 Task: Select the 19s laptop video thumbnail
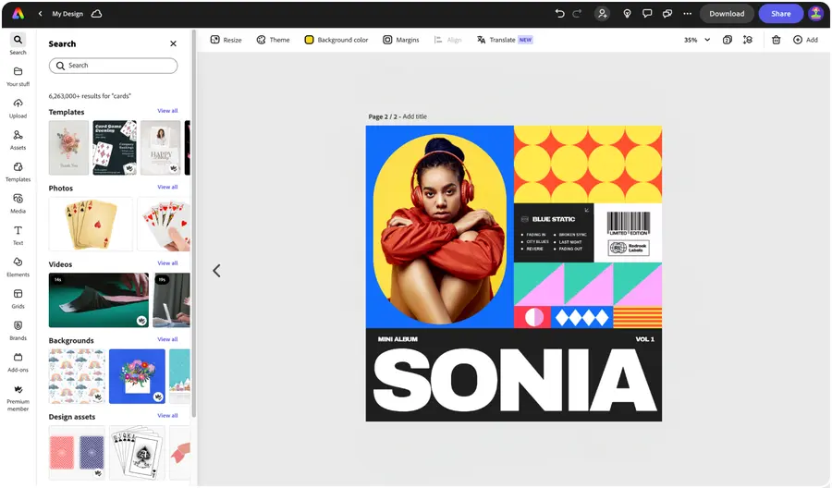point(171,299)
